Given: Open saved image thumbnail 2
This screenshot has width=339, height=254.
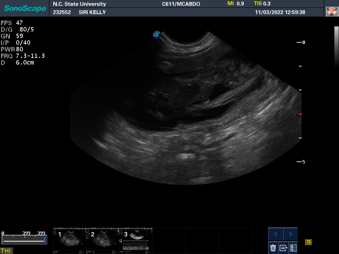Looking at the screenshot, I should pyautogui.click(x=103, y=240).
